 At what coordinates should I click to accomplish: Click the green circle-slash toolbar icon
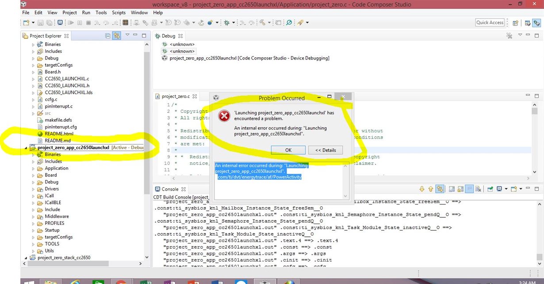point(289,22)
